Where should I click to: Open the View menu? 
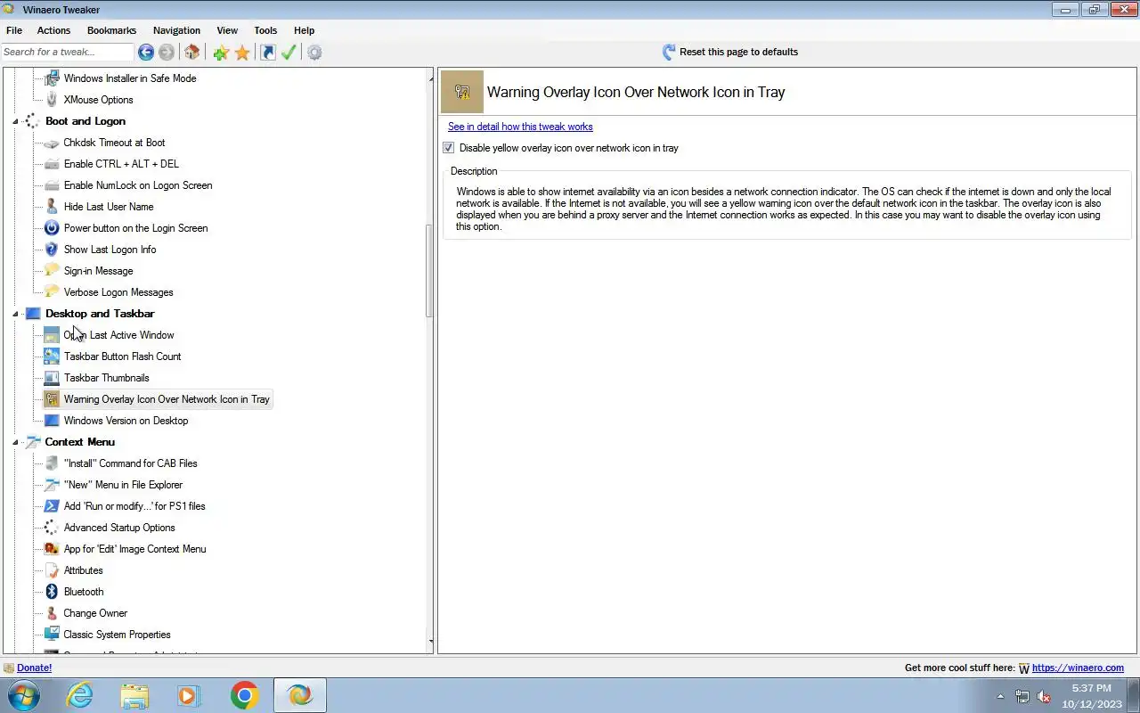pyautogui.click(x=227, y=30)
